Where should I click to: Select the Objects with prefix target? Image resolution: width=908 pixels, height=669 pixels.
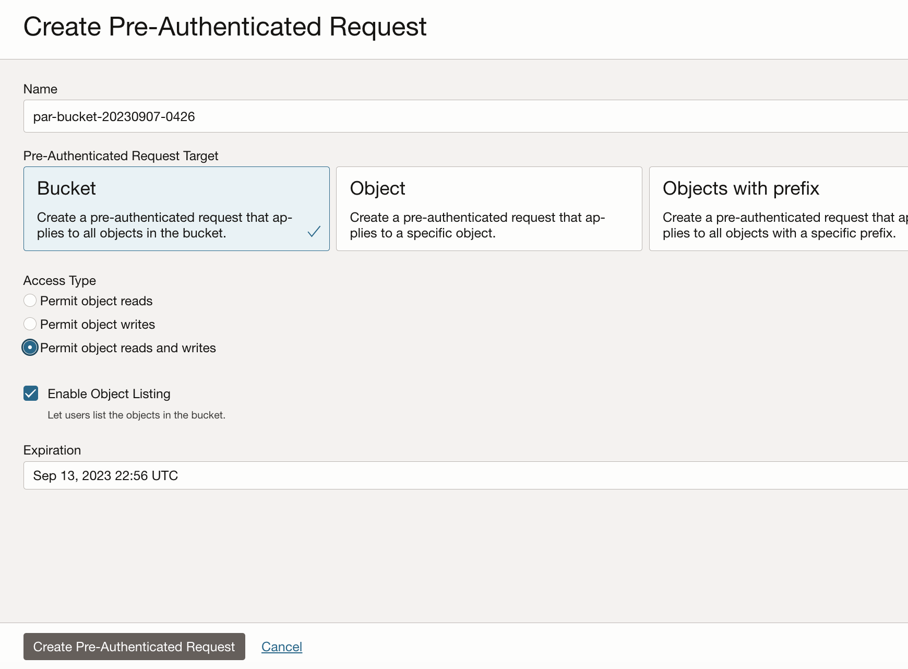tap(778, 208)
